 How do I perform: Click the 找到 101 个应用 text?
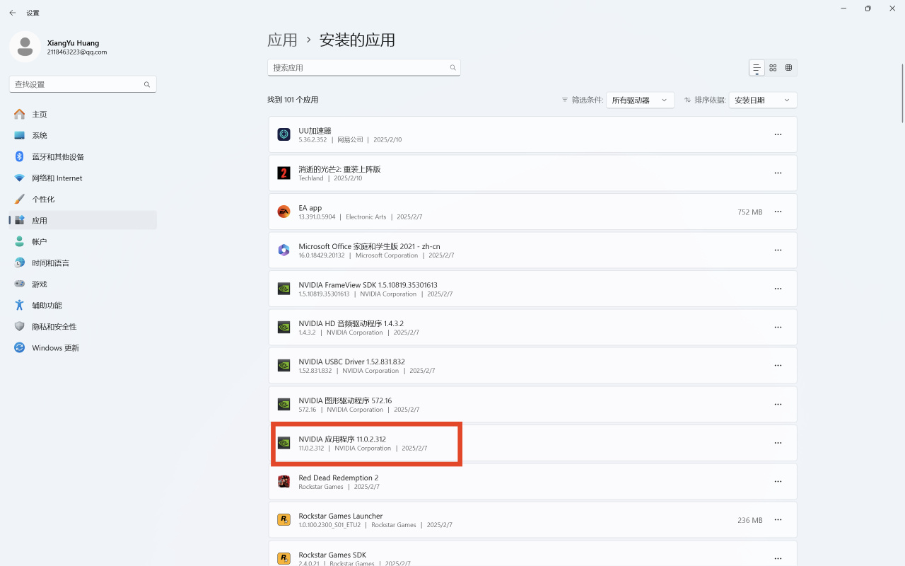(293, 100)
